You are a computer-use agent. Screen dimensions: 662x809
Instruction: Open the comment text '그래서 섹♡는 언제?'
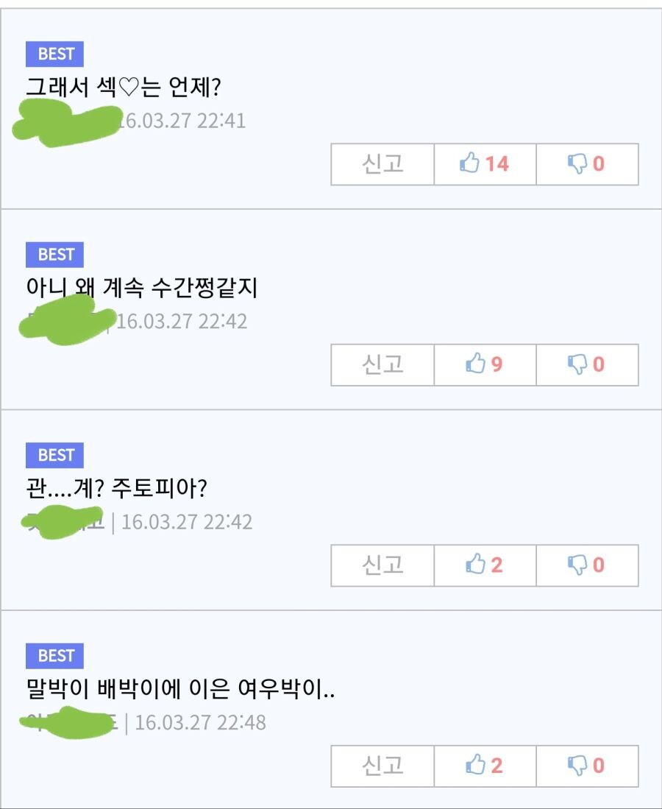pyautogui.click(x=124, y=87)
